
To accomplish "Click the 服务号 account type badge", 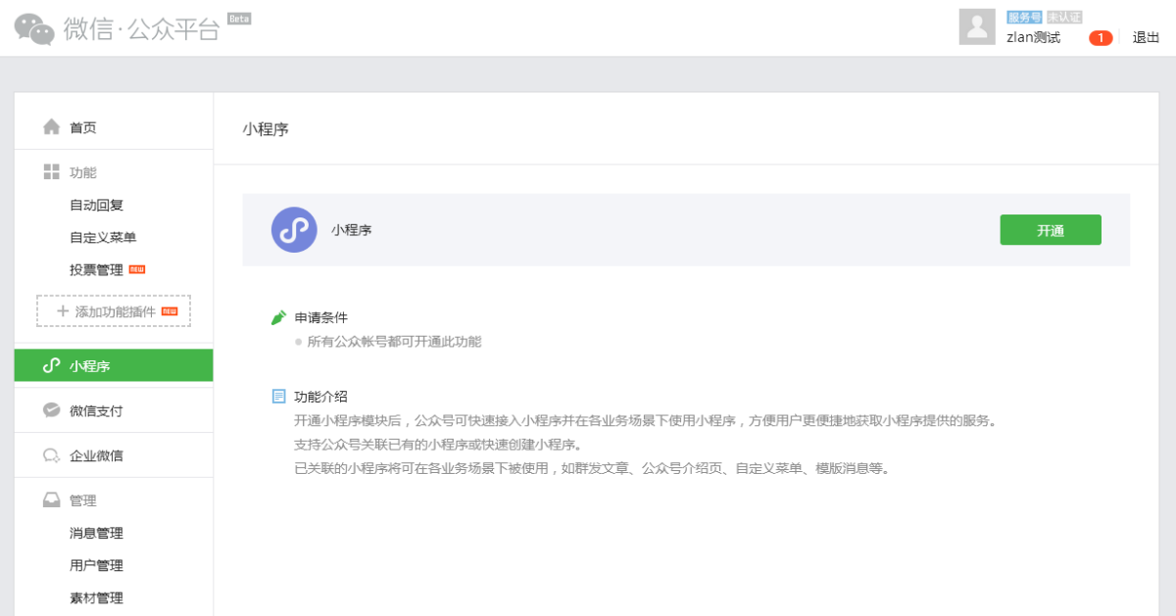I will [1024, 18].
